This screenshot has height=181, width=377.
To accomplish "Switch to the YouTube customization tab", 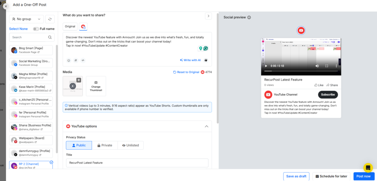I will (83, 27).
